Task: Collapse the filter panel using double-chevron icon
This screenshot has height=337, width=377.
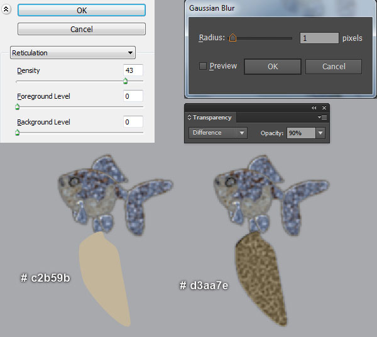Action: coord(6,9)
